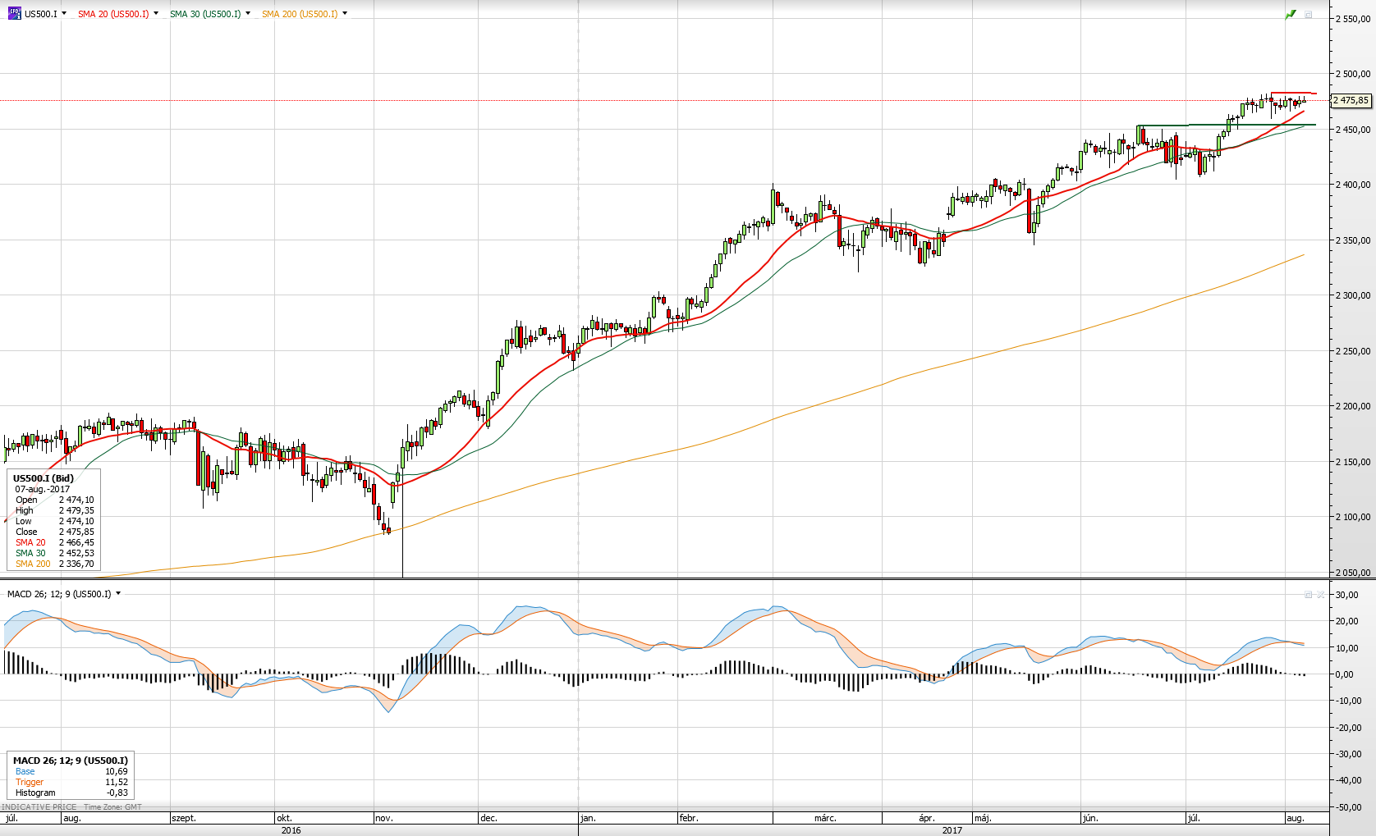Open the US500.I instrument dropdown arrow
Viewport: 1376px width, 836px height.
[x=64, y=14]
